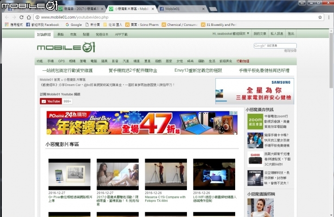Click the Mobile01 site logo
The height and width of the screenshot is (217, 334).
66,47
